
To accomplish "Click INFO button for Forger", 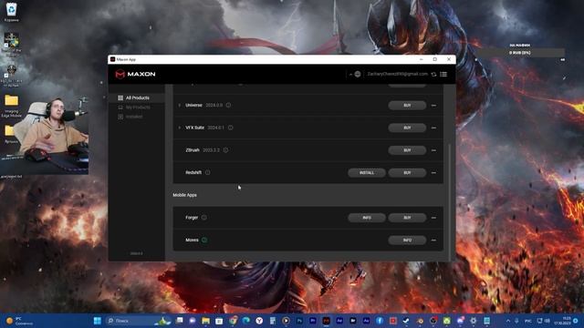I will [x=367, y=218].
